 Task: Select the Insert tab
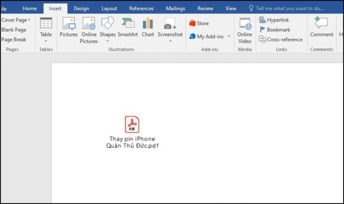[x=55, y=8]
